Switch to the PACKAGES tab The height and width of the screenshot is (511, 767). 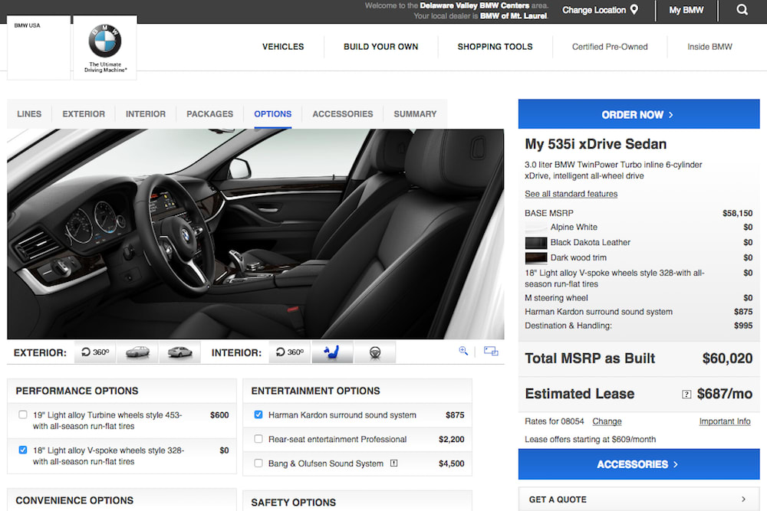(210, 114)
